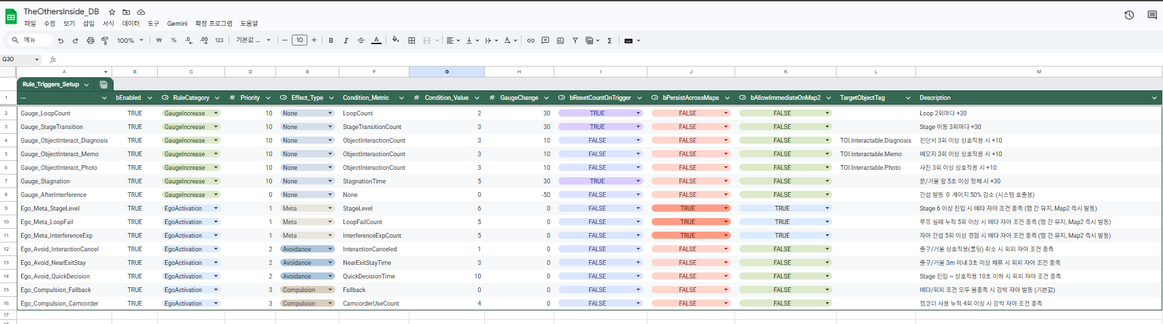
Task: Activate the paint format tool
Action: (x=105, y=41)
